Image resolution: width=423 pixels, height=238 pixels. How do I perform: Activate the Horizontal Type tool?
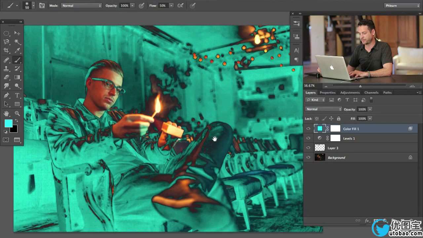pos(17,95)
